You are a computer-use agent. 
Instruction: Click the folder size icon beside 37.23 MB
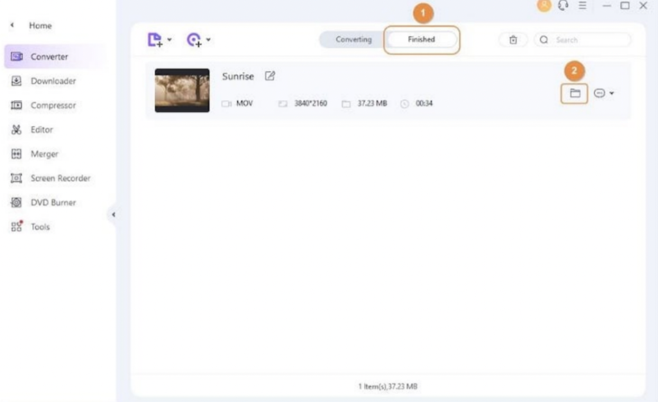tap(346, 103)
